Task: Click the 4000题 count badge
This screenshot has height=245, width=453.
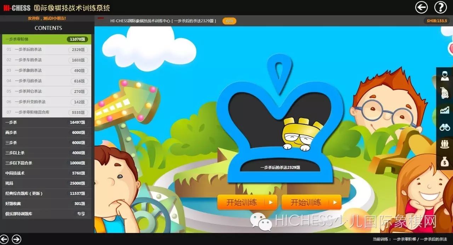Action: pos(78,153)
